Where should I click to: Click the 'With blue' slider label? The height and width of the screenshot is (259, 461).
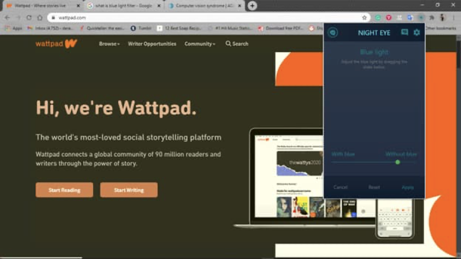(343, 154)
